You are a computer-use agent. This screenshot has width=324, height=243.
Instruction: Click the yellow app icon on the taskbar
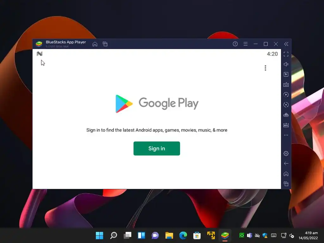[211, 235]
